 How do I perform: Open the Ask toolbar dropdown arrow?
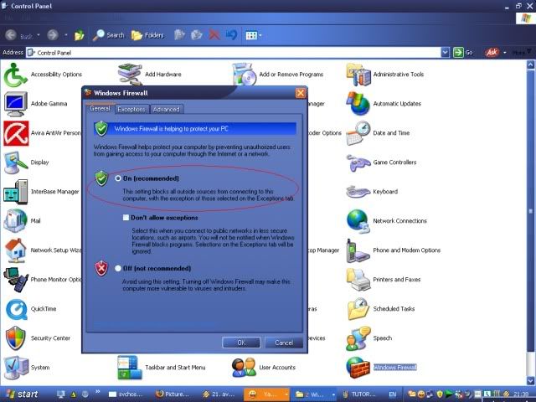[x=504, y=53]
